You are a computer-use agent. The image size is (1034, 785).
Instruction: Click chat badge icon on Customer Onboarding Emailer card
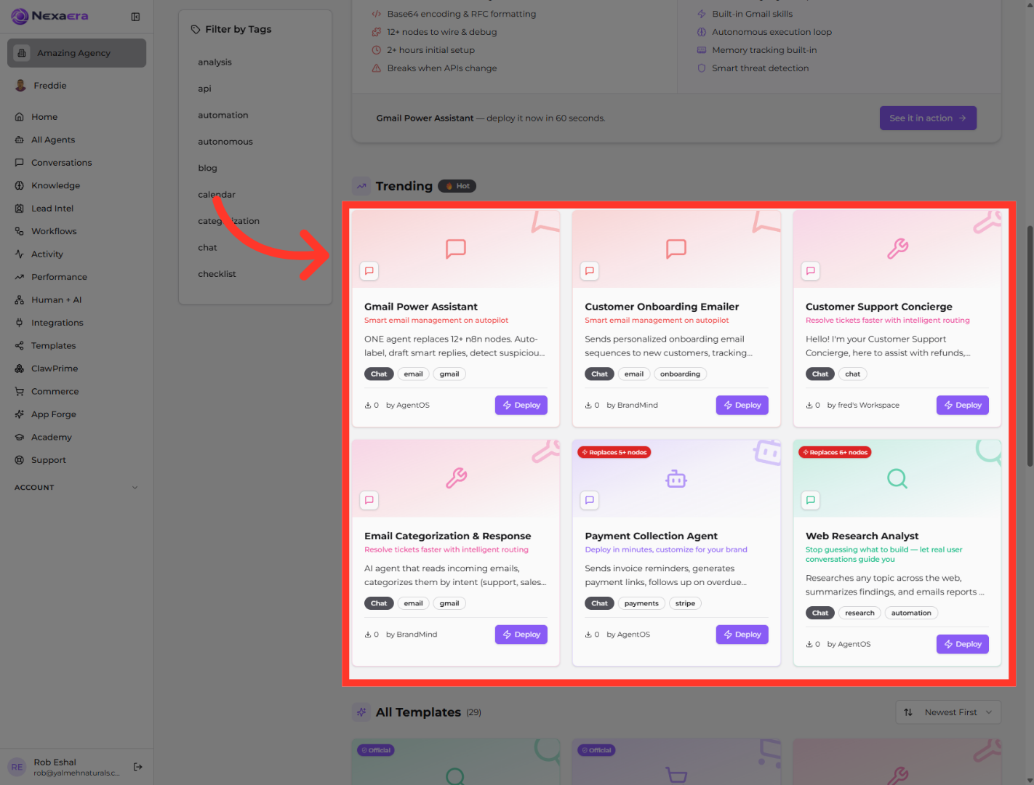point(590,271)
